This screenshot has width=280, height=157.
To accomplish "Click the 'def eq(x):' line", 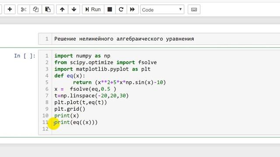I will pyautogui.click(x=70, y=75).
